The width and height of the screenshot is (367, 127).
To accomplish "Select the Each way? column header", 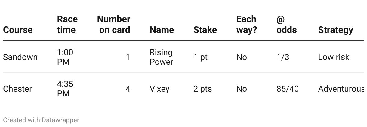I will point(247,25).
